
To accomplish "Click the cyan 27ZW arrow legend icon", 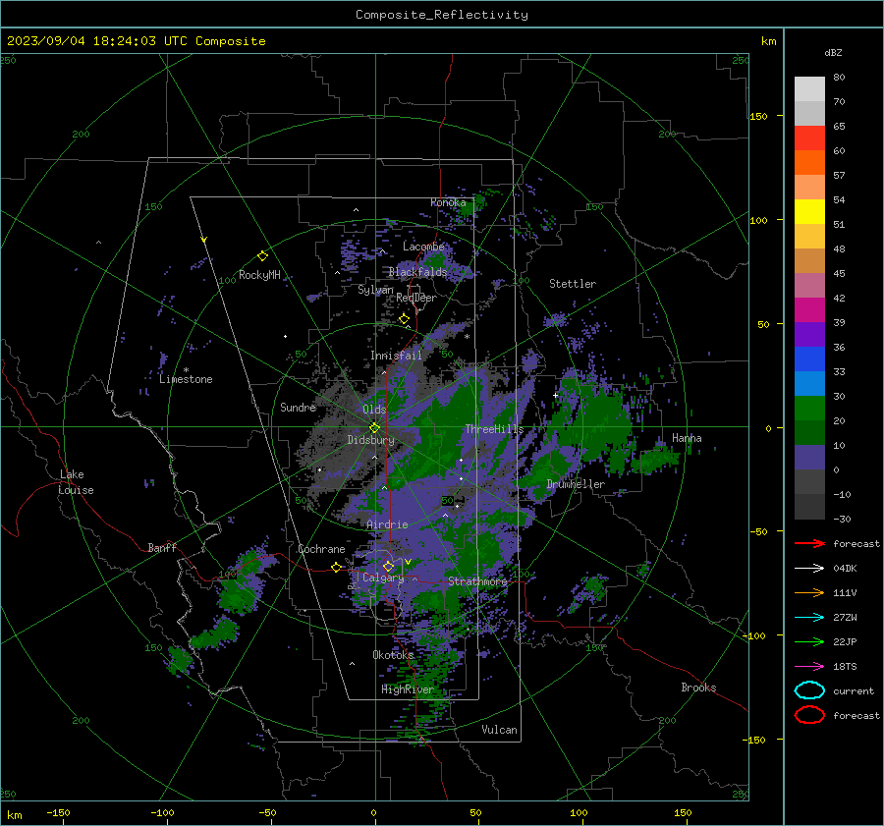I will (x=809, y=618).
